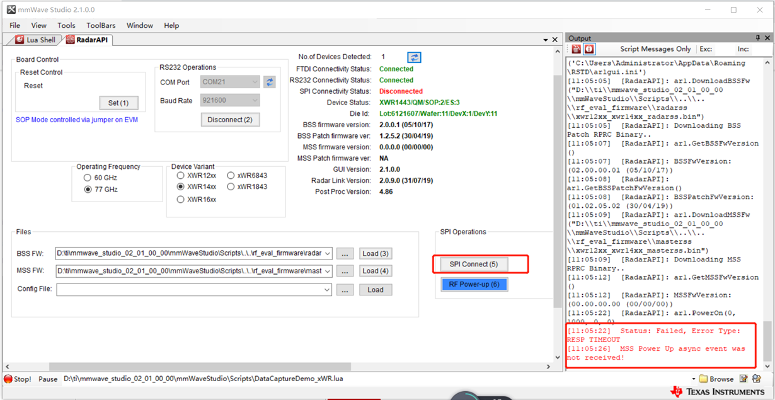775x400 pixels.
Task: Open the ToolBars menu
Action: 101,25
